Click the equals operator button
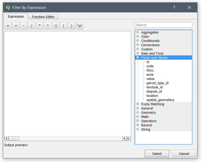The image size is (202, 162). (8, 26)
